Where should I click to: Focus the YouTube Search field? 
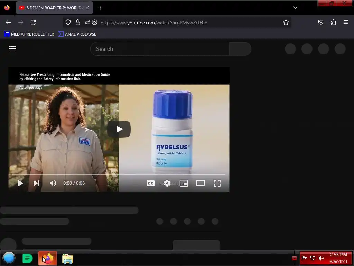160,49
